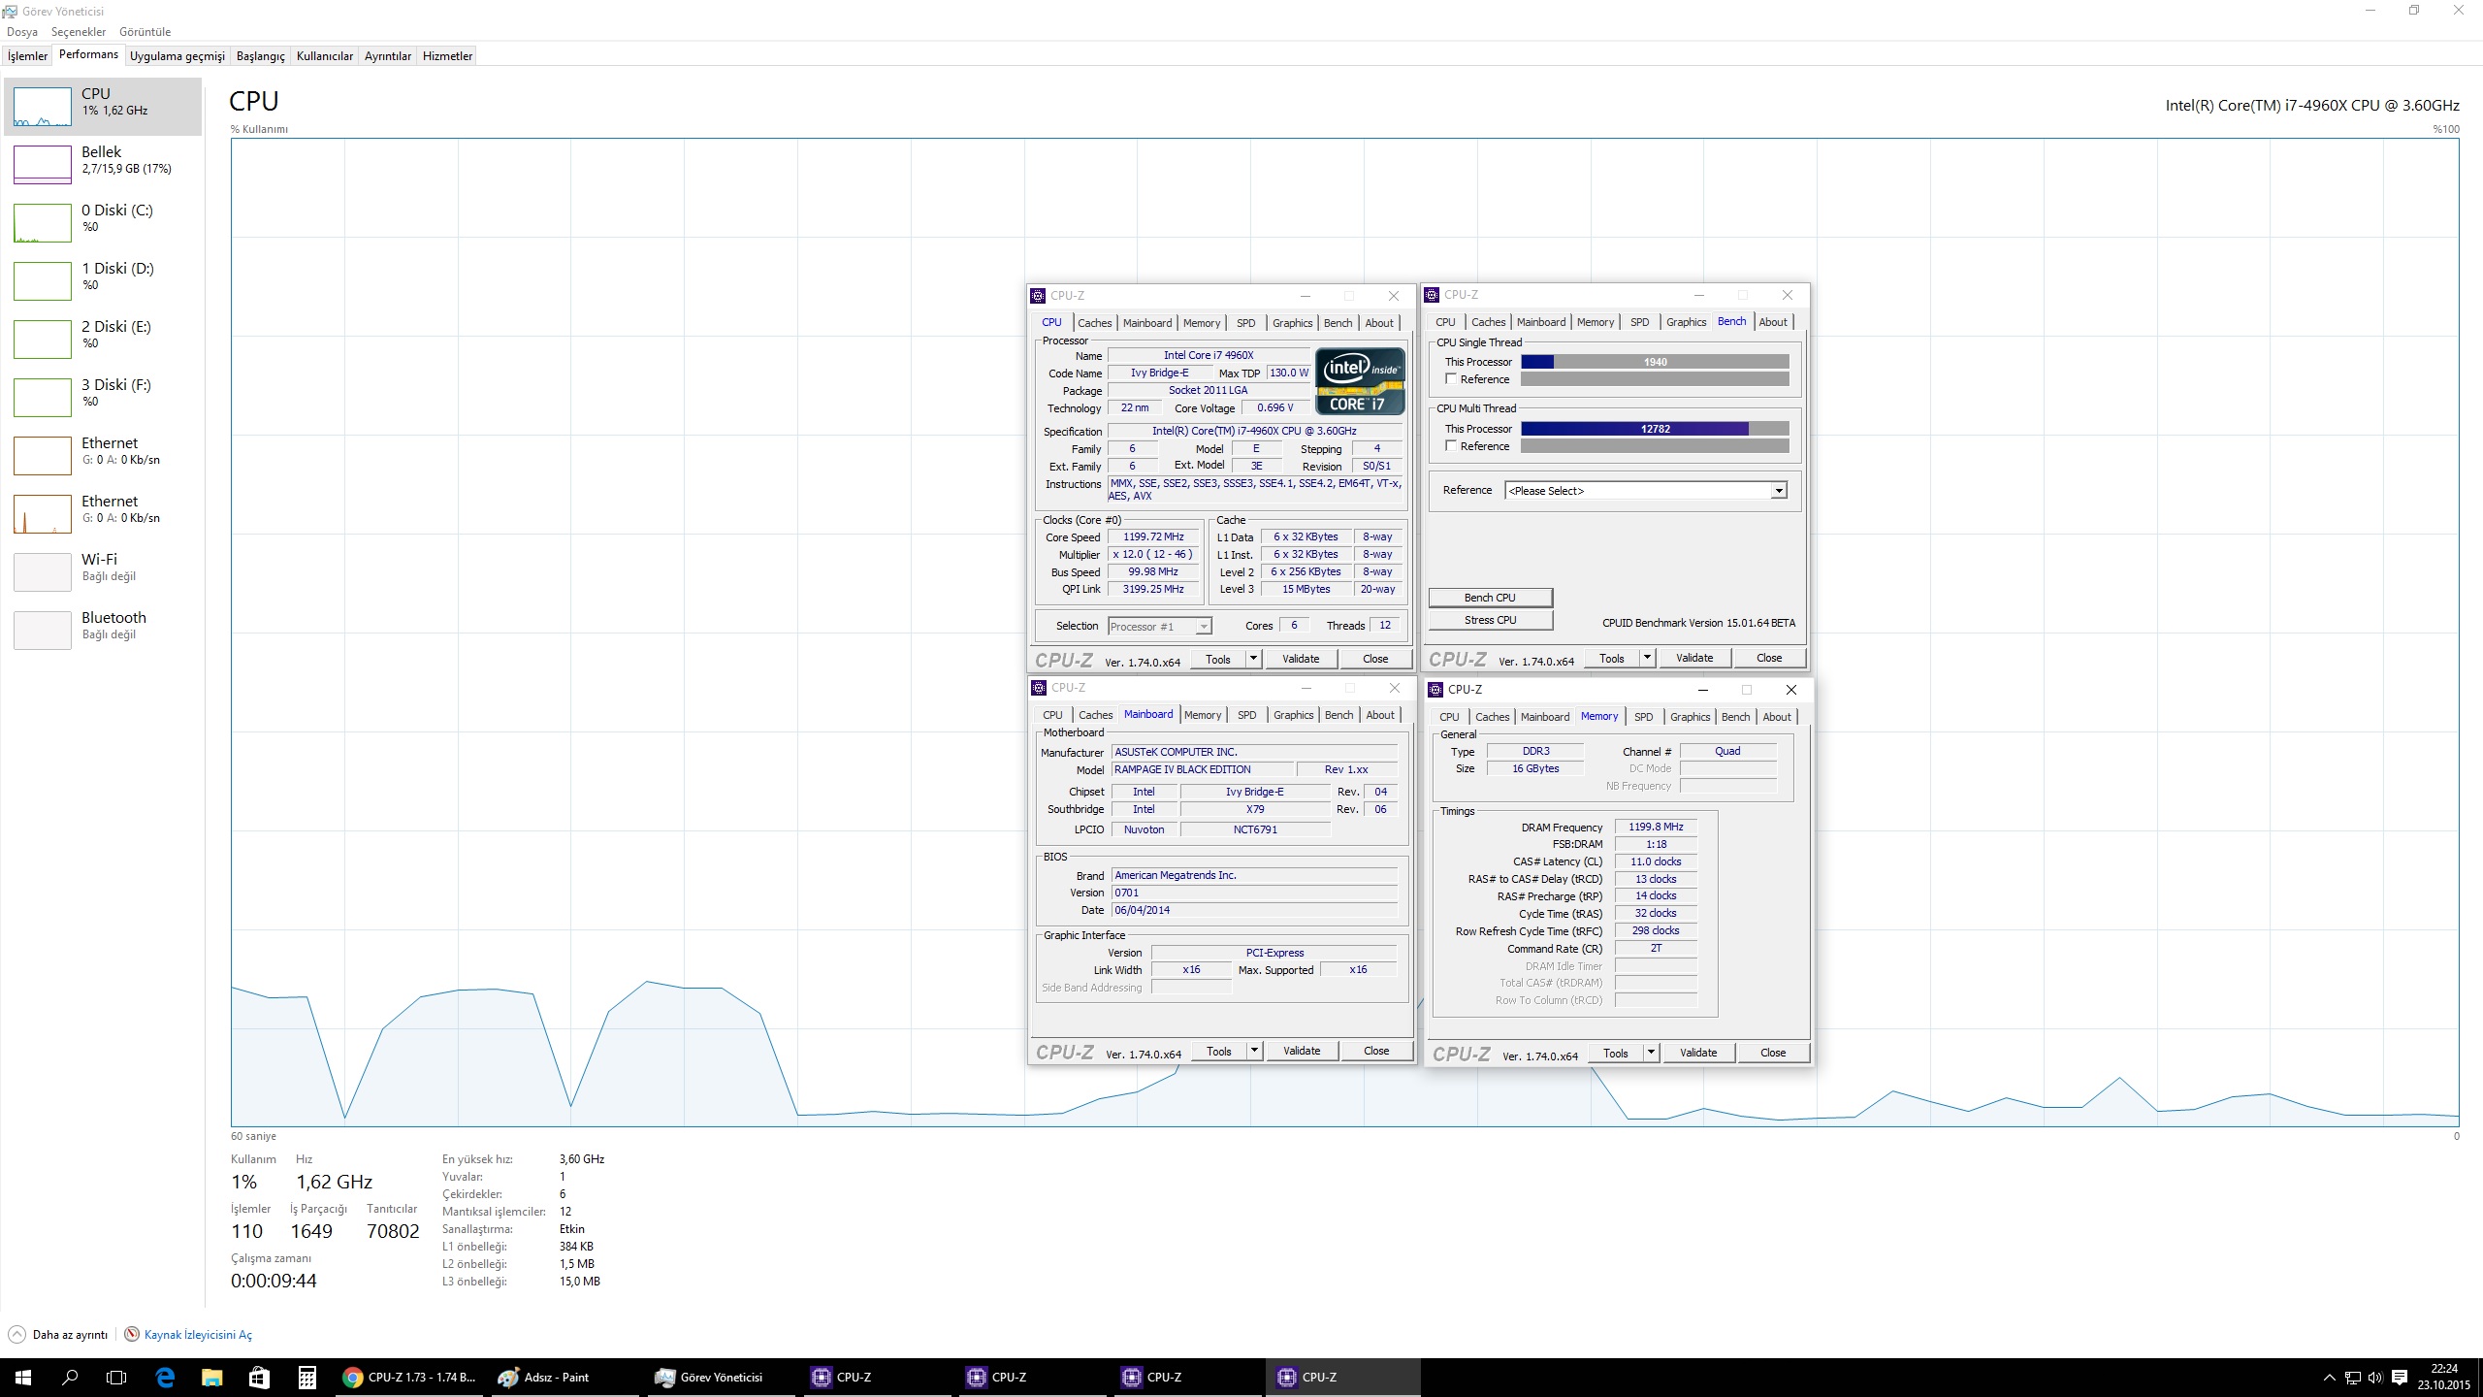Open the Calculator taskbar icon
The width and height of the screenshot is (2483, 1397).
pyautogui.click(x=306, y=1377)
